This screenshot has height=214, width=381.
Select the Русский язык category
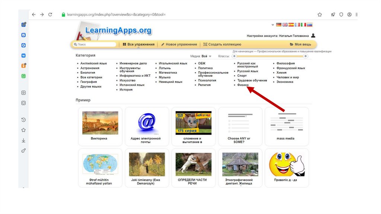click(247, 71)
